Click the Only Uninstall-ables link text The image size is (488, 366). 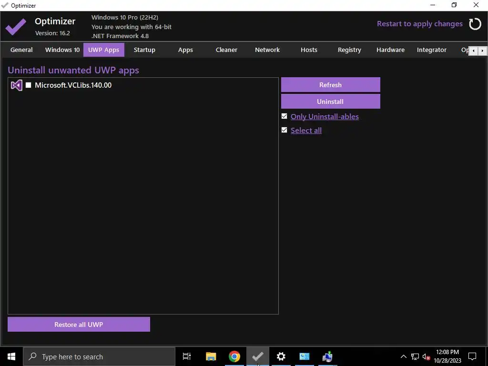pos(325,116)
